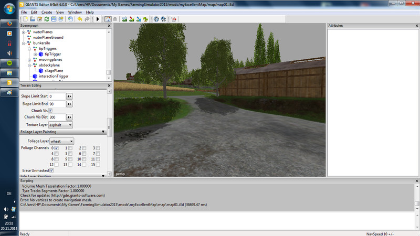Click the second gear settings toolbar icon
The image size is (420, 236).
pyautogui.click(x=163, y=19)
